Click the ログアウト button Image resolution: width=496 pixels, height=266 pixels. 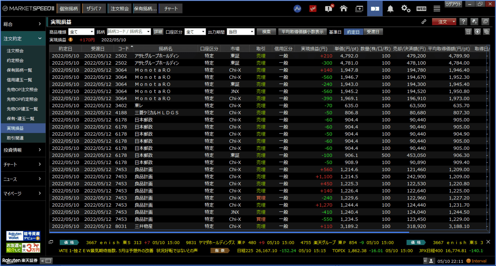tap(453, 4)
